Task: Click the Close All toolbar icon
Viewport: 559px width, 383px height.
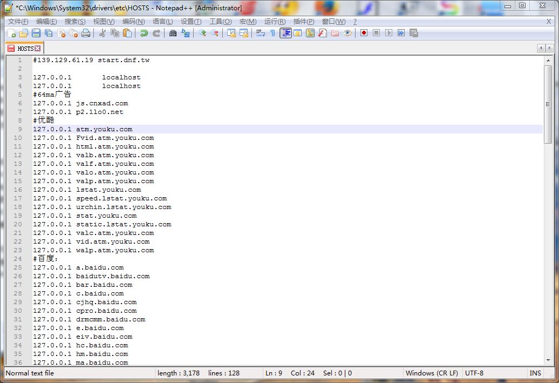Action: 73,33
